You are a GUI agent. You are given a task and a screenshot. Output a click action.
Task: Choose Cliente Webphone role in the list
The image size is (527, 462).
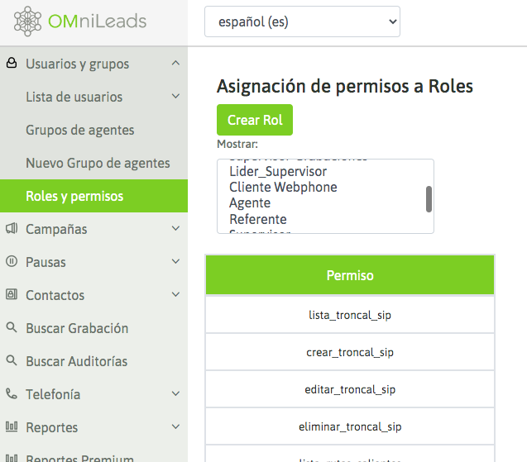(x=283, y=188)
